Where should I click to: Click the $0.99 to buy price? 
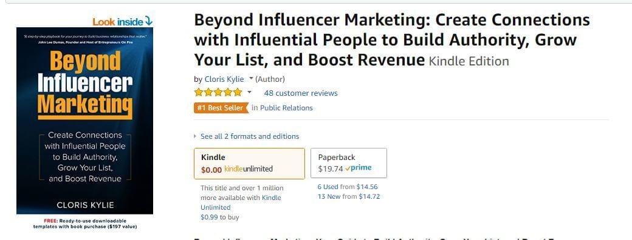pyautogui.click(x=219, y=217)
